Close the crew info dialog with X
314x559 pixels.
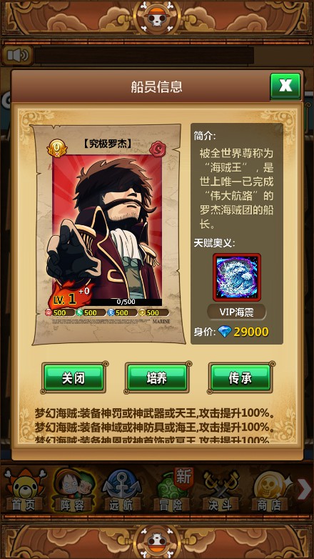tap(285, 86)
